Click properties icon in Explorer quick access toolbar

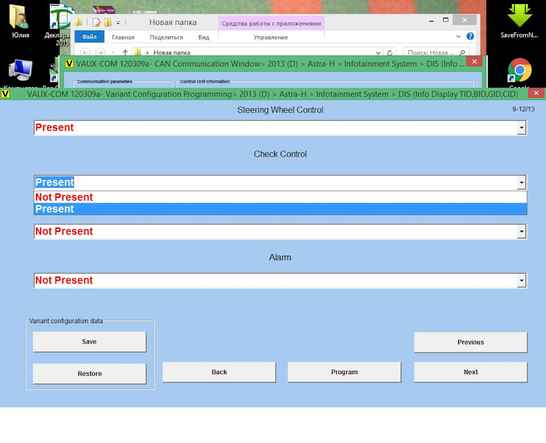click(96, 23)
